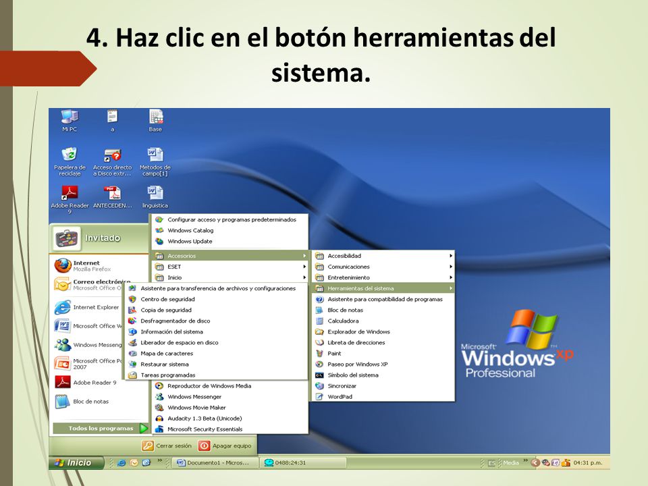Select Tareas programadas entry

point(216,375)
